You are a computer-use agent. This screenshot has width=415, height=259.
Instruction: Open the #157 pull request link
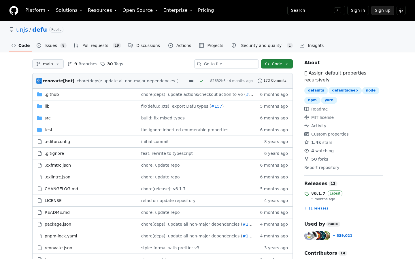click(217, 106)
